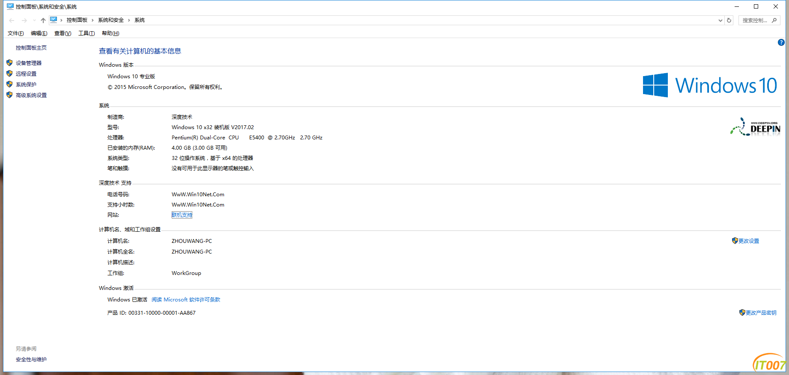
Task: Open 高级系统设置 link
Action: 31,95
